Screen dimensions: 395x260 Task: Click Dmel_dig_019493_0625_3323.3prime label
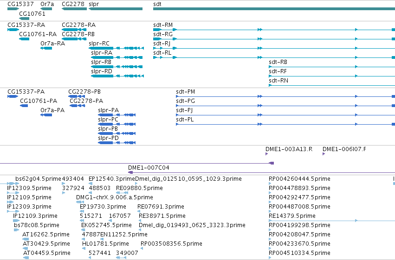coord(192,225)
